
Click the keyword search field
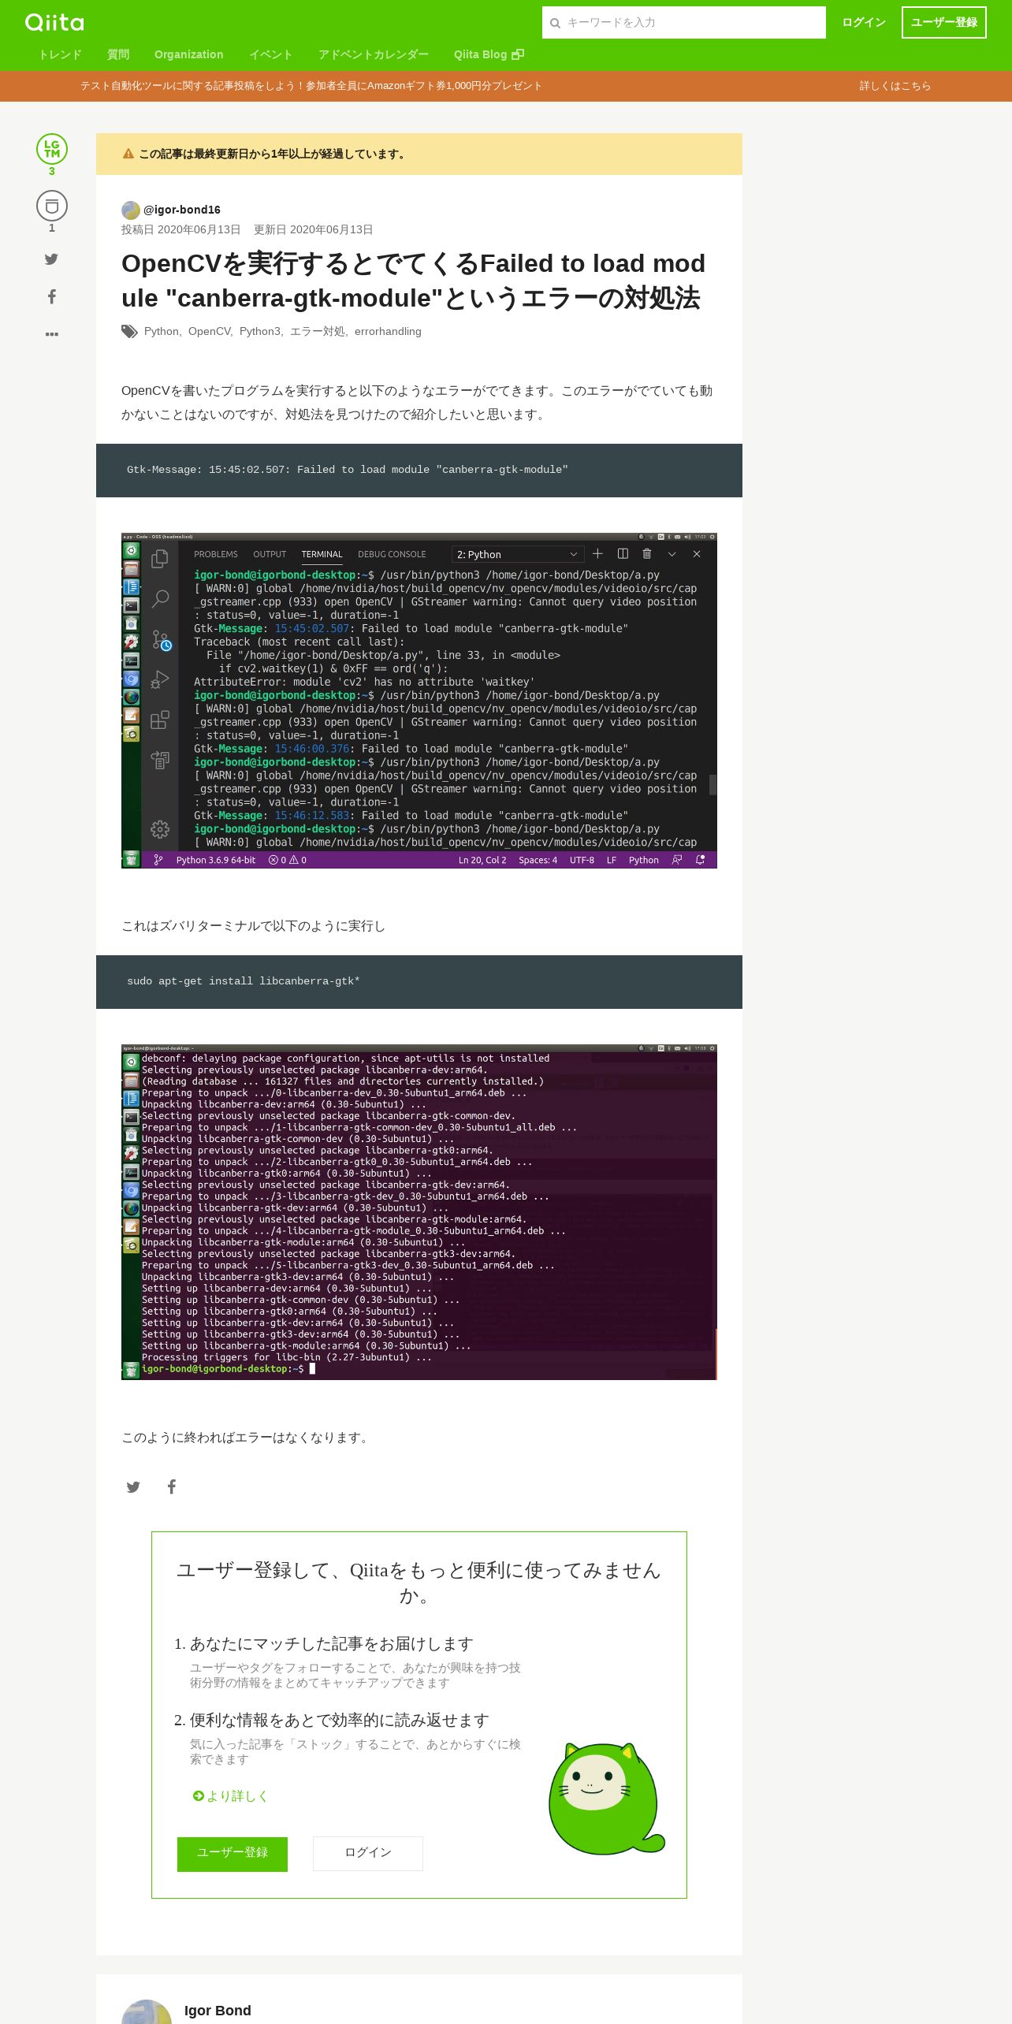(684, 23)
